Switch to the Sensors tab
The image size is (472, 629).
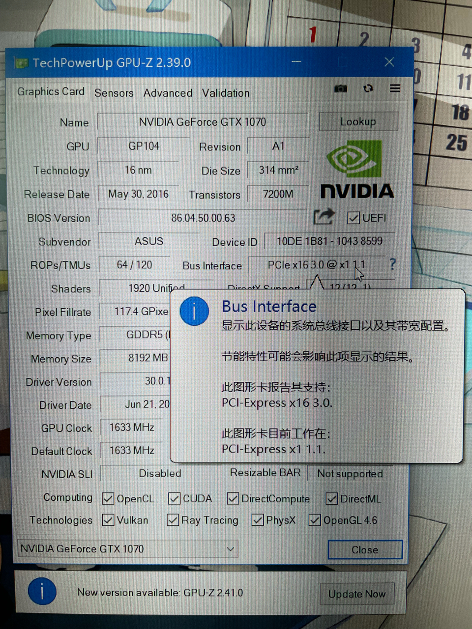(114, 93)
